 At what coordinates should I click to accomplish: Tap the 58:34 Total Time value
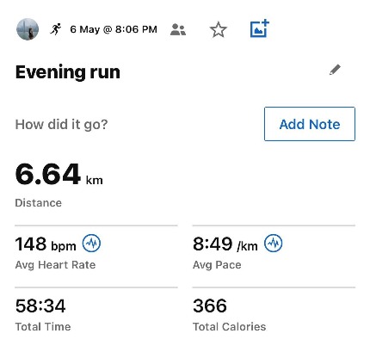[x=40, y=306]
